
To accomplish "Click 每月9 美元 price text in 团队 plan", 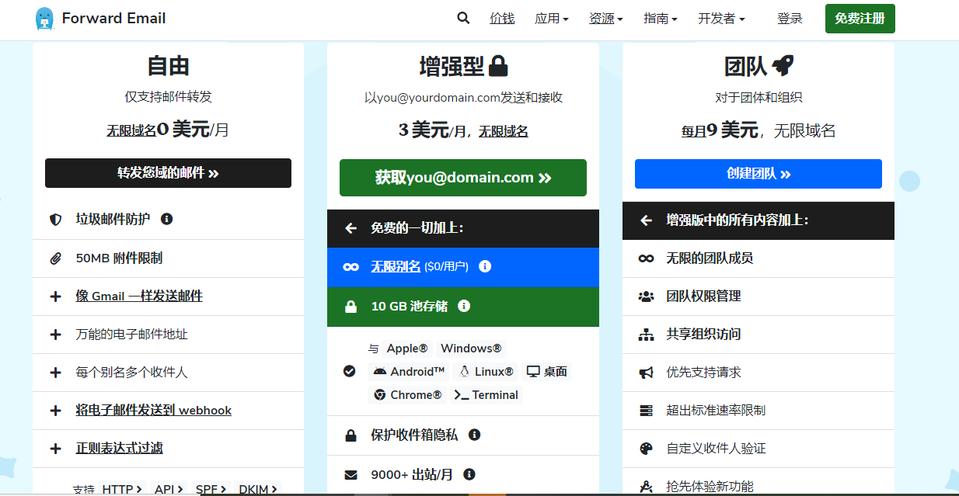I will coord(720,130).
